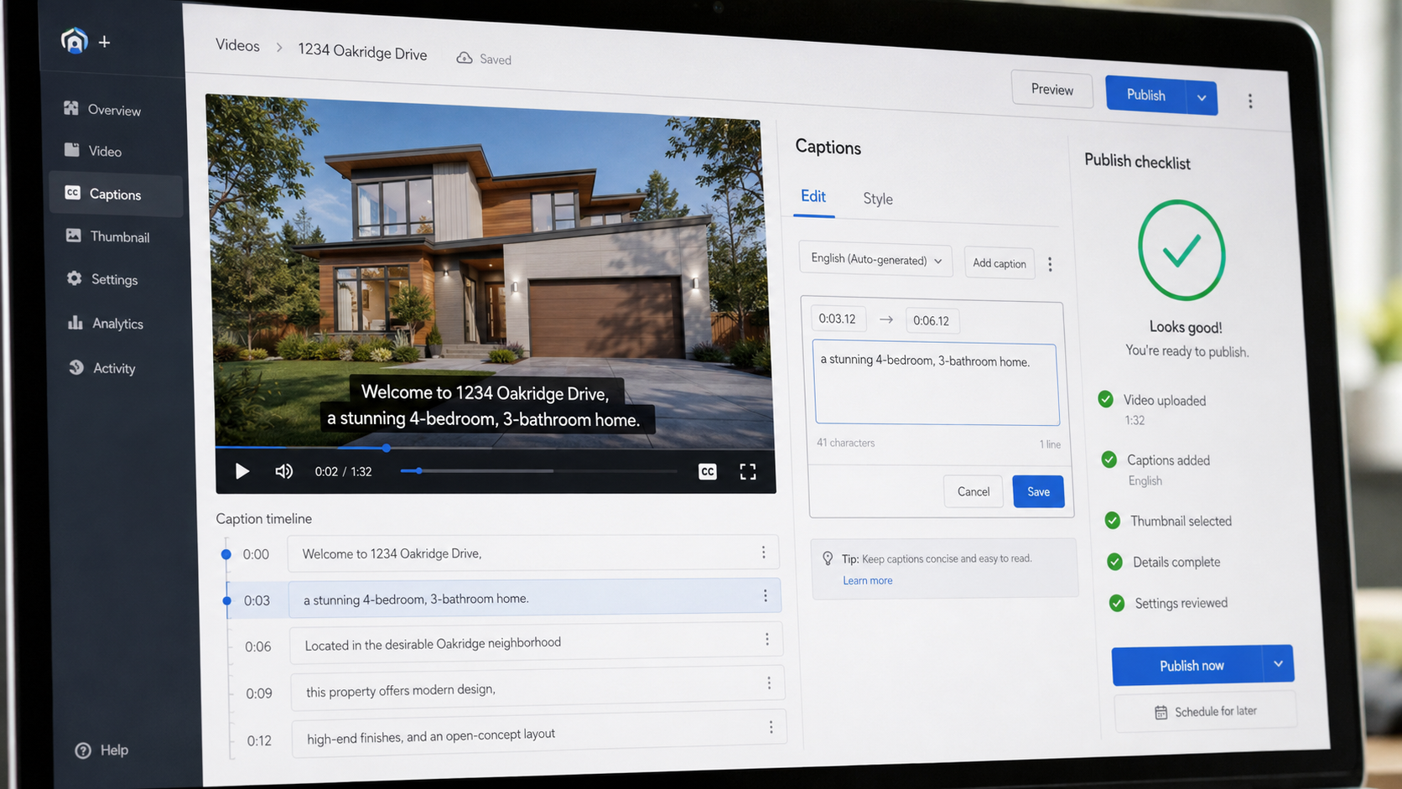
Task: Click the plus icon beside the logo
Action: pyautogui.click(x=104, y=42)
